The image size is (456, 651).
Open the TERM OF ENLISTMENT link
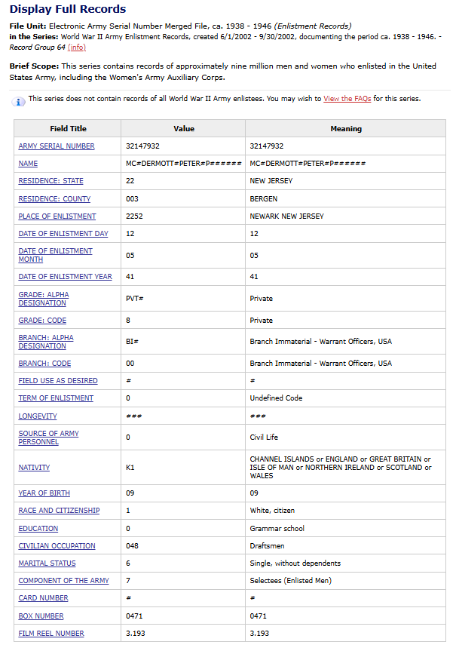pyautogui.click(x=56, y=398)
